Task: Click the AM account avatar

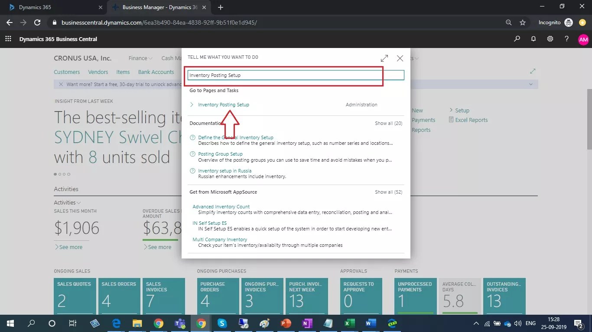Action: tap(583, 39)
